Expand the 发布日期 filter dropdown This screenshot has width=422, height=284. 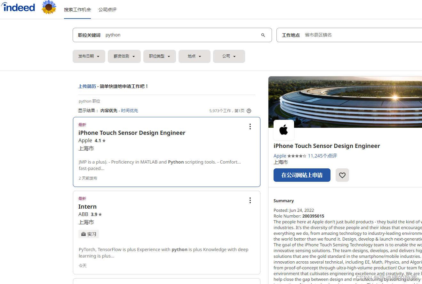click(89, 56)
